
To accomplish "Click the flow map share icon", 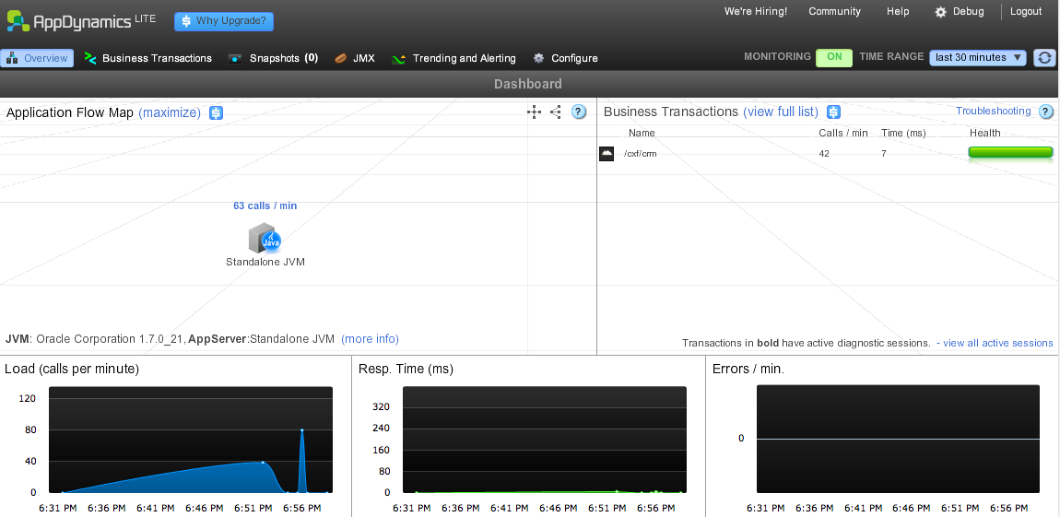I will tap(556, 112).
